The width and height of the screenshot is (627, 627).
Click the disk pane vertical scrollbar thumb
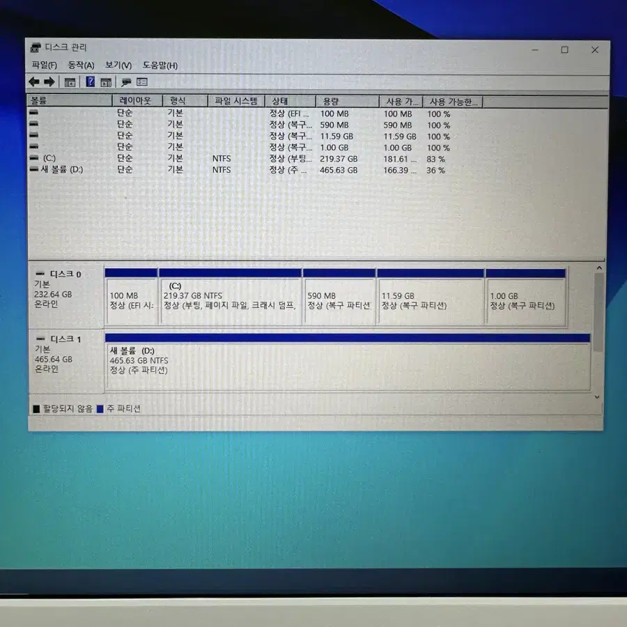pos(598,312)
